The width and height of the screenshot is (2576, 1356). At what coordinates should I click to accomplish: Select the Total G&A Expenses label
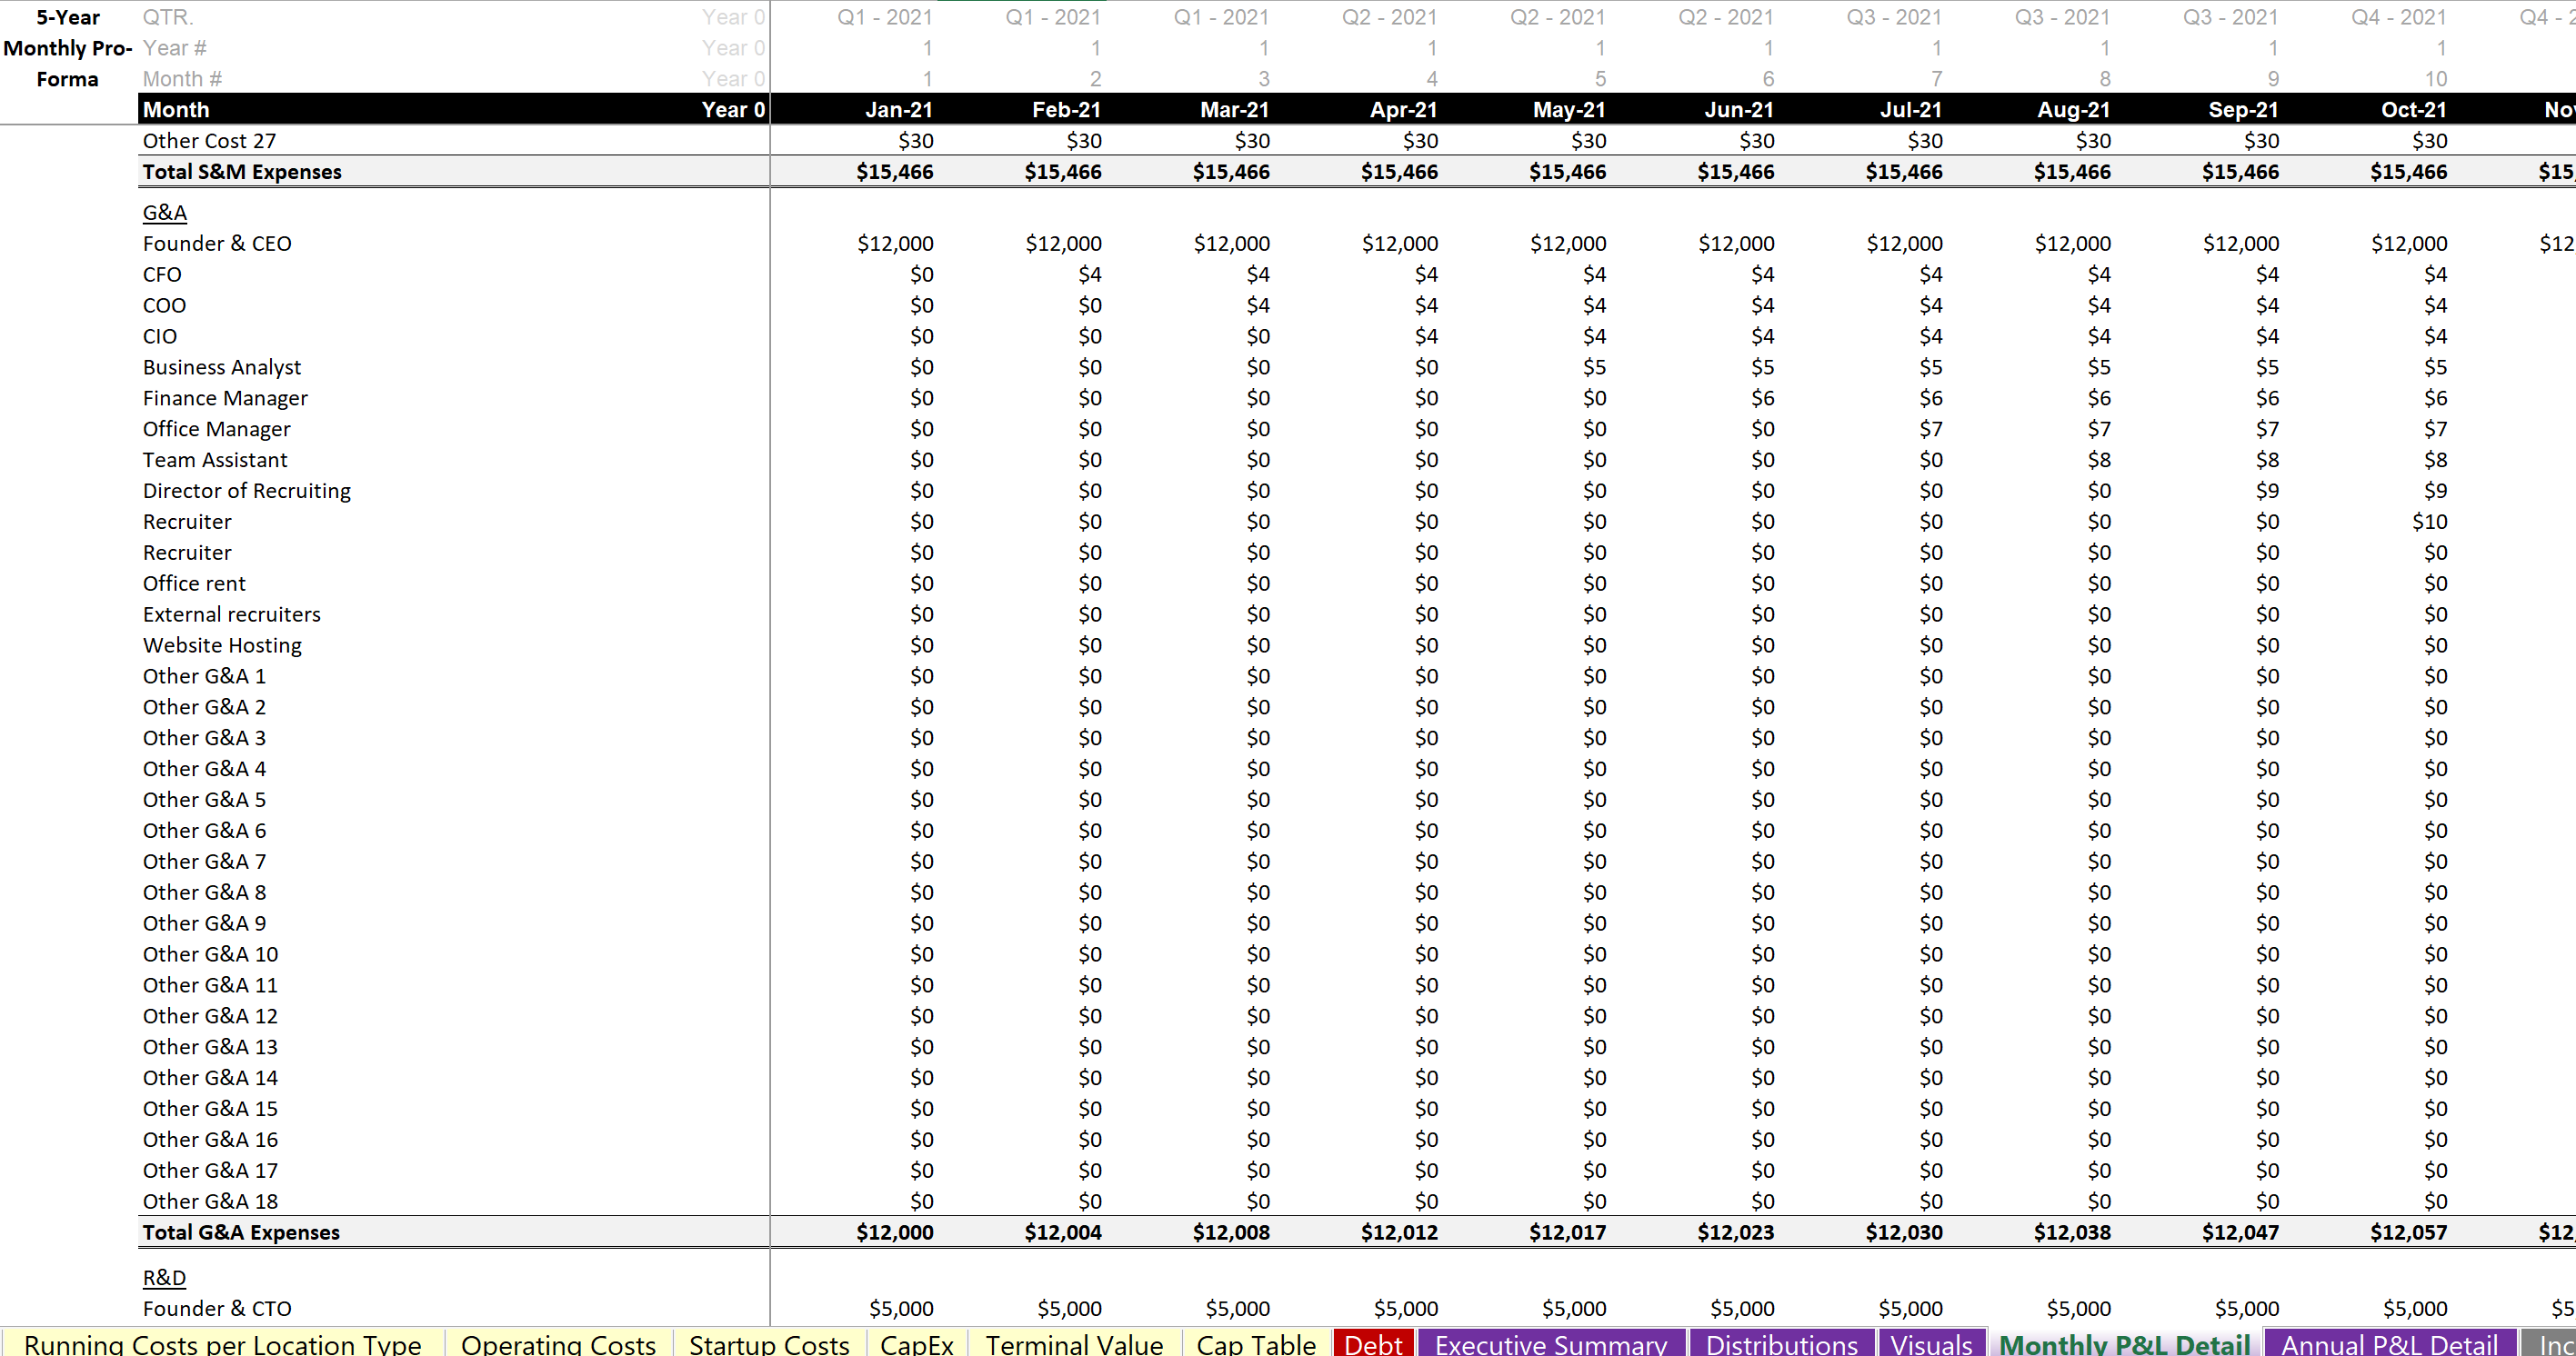(241, 1232)
